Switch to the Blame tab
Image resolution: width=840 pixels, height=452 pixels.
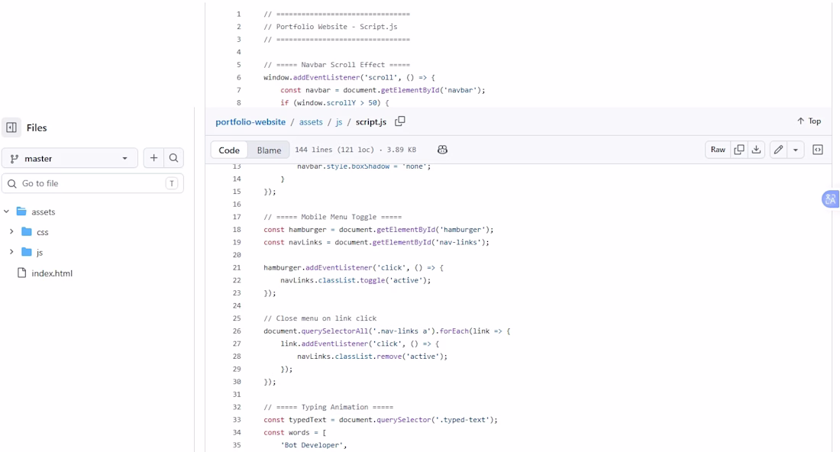[x=269, y=150]
